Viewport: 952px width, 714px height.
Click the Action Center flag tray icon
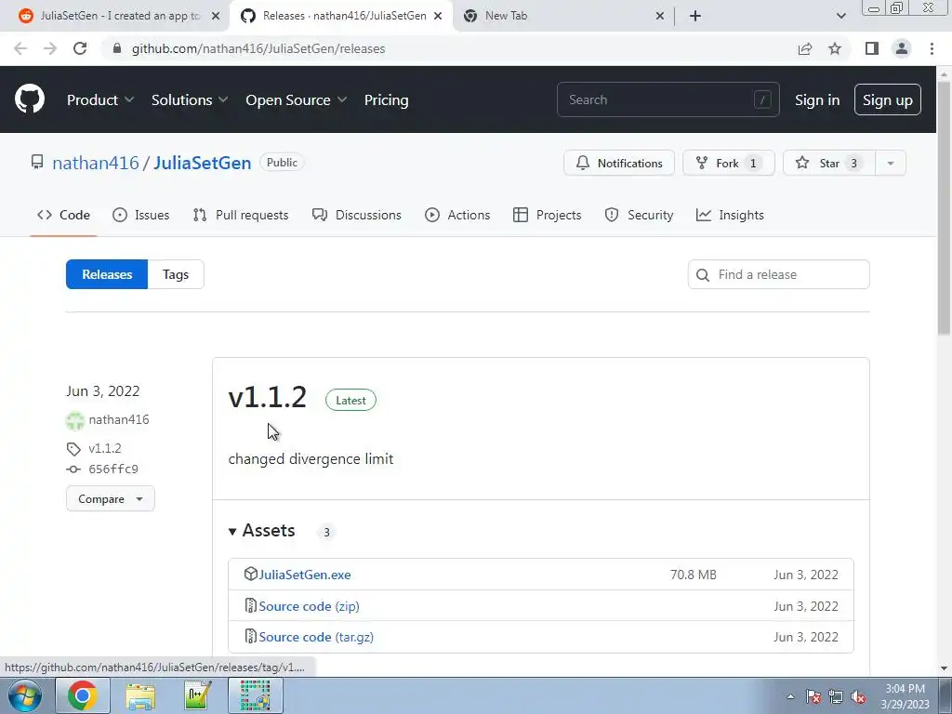pos(813,697)
